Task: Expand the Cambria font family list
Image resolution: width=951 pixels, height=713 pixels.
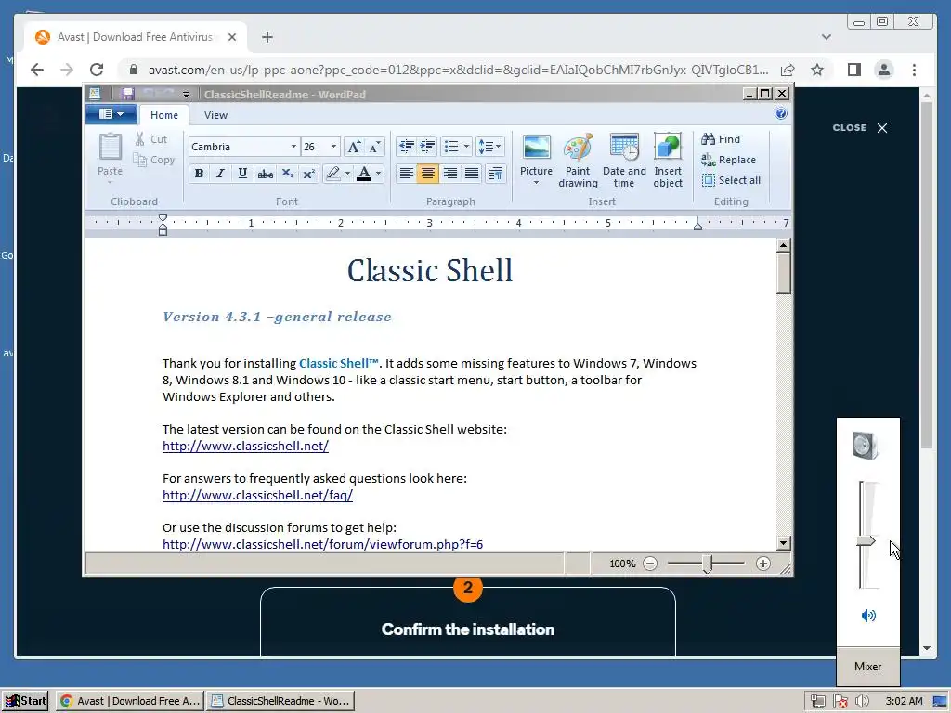Action: pyautogui.click(x=293, y=147)
